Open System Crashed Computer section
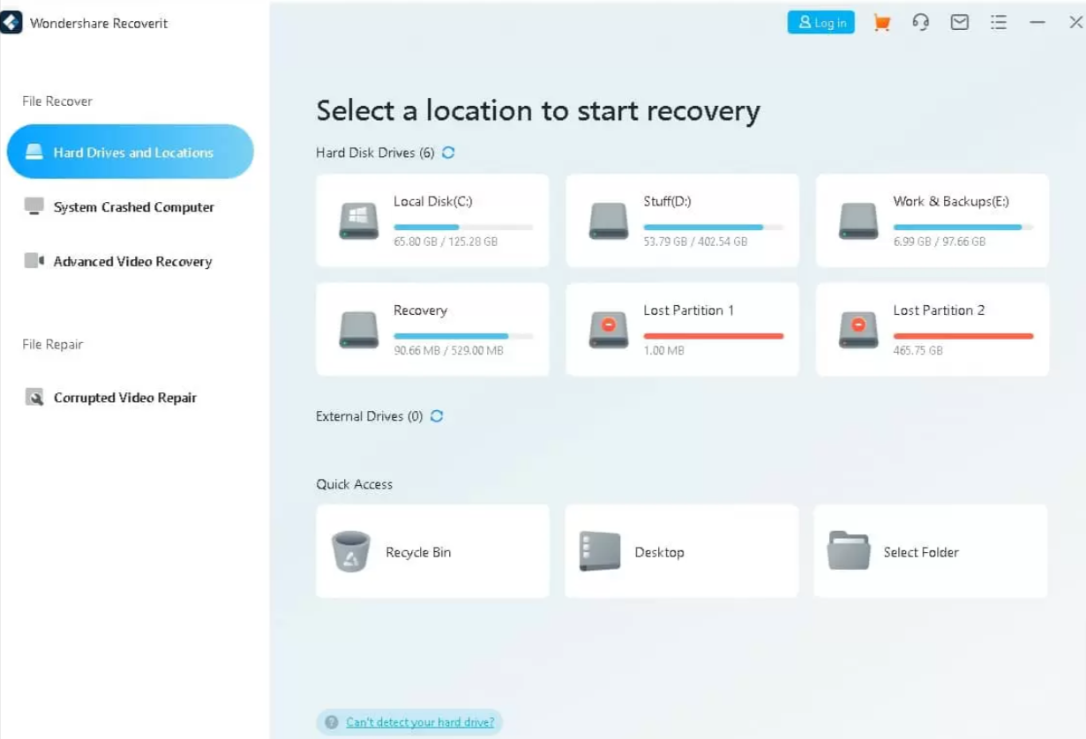The image size is (1086, 739). click(132, 207)
